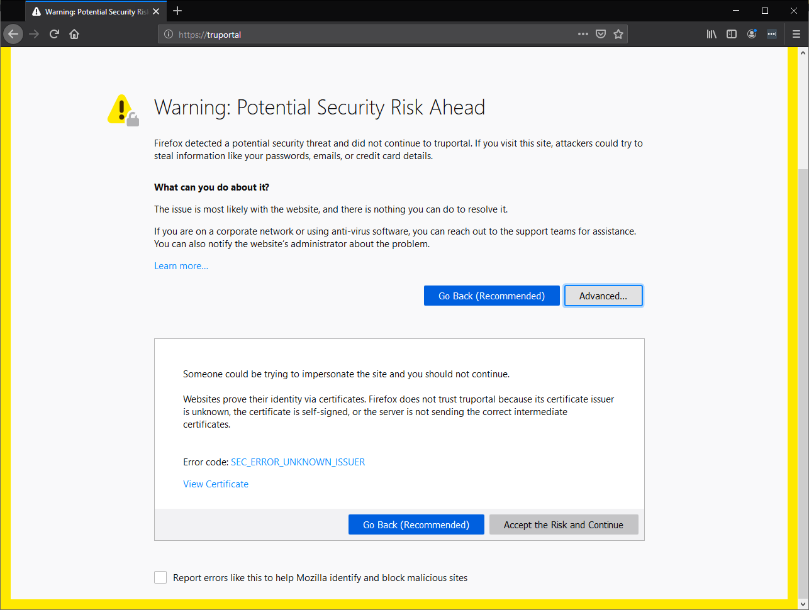809x610 pixels.
Task: Open page actions three-dot menu
Action: pos(583,34)
